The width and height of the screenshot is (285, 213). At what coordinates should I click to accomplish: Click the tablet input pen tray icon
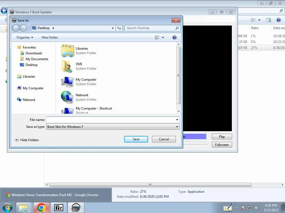pos(228,207)
